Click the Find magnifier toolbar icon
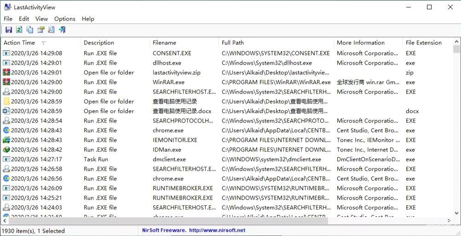 click(51, 30)
